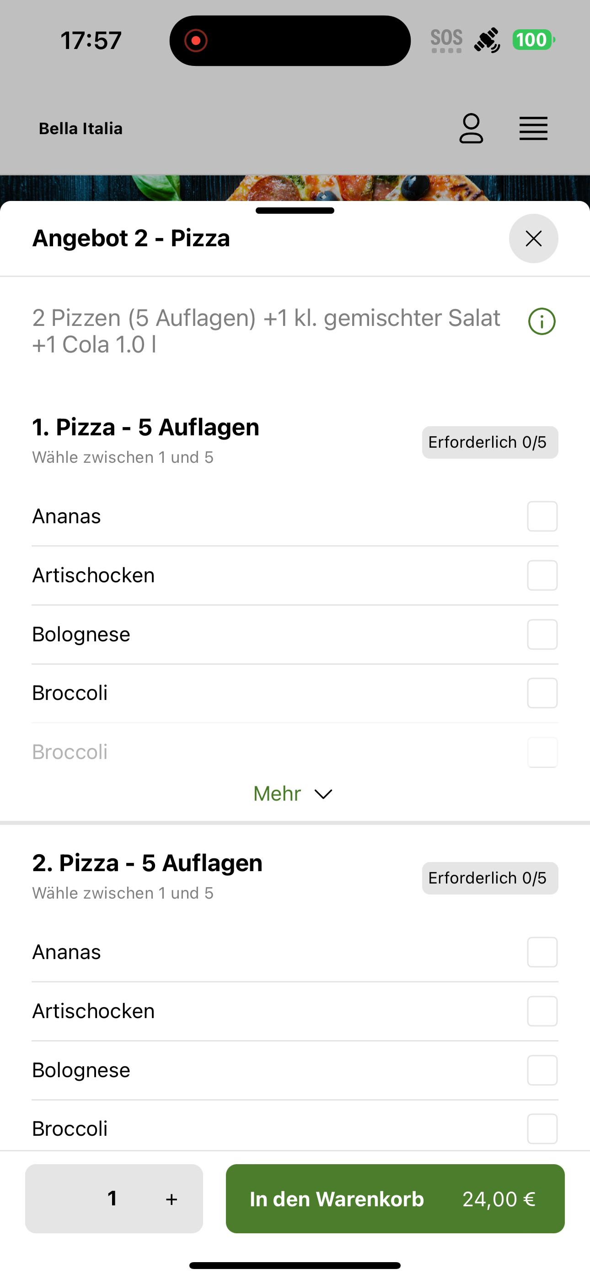Check Bolognese for the 2. Pizza
Screen dimensions: 590x1280
[542, 1070]
